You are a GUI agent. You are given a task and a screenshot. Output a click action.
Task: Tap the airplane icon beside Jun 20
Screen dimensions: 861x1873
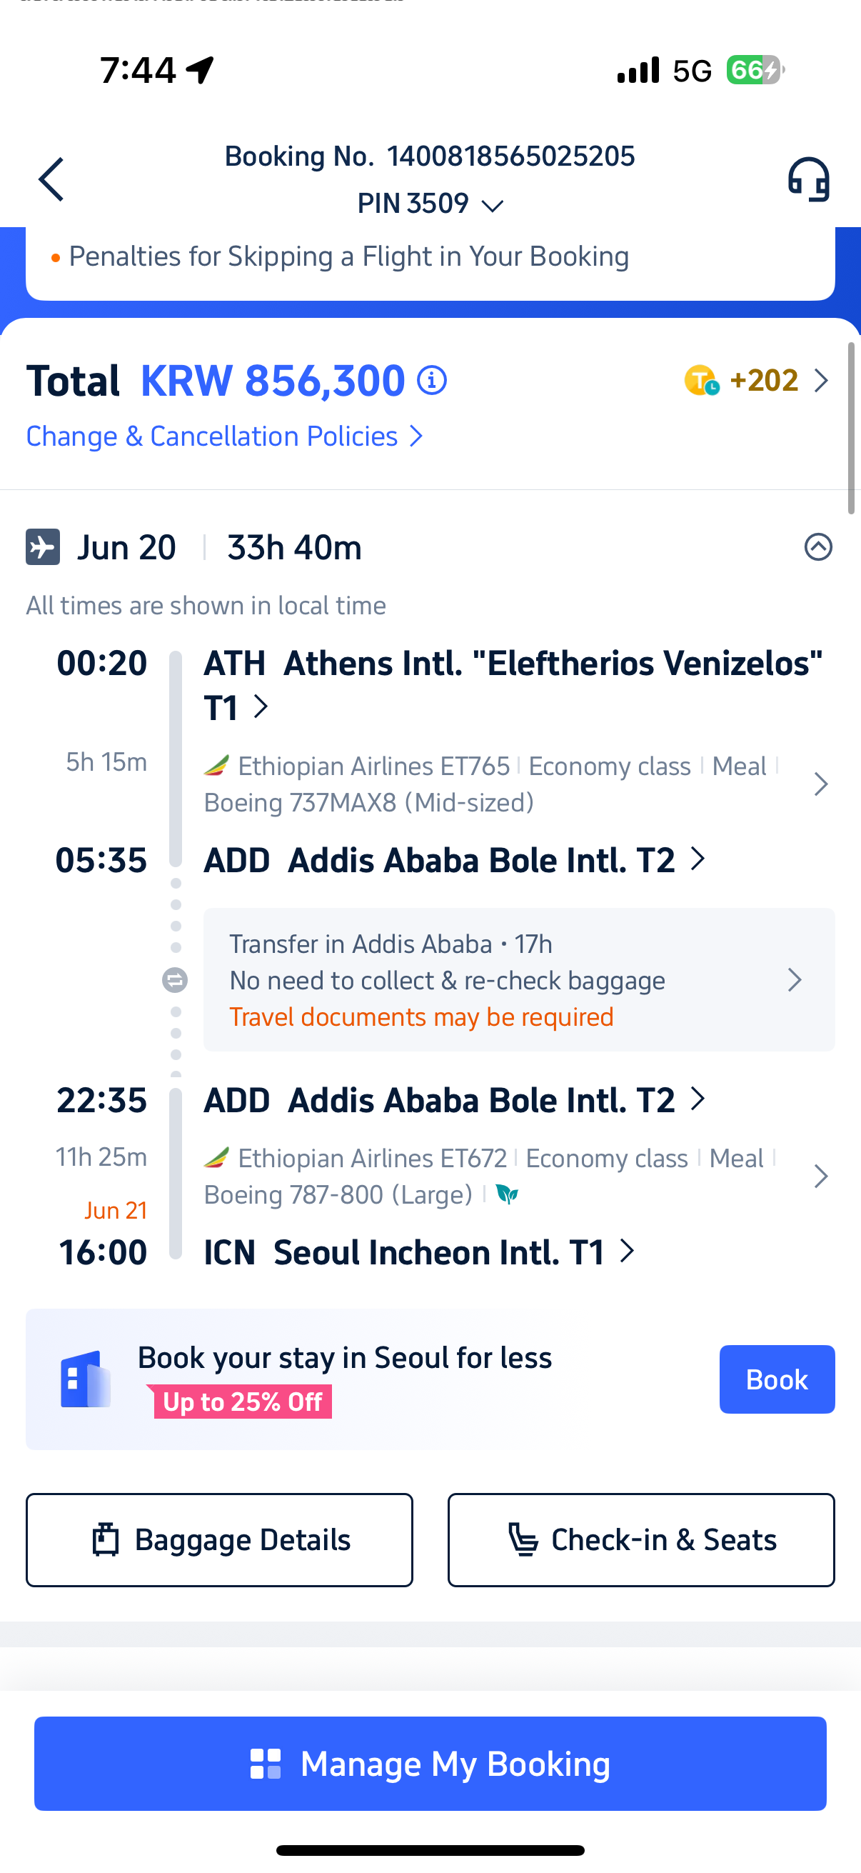coord(43,546)
